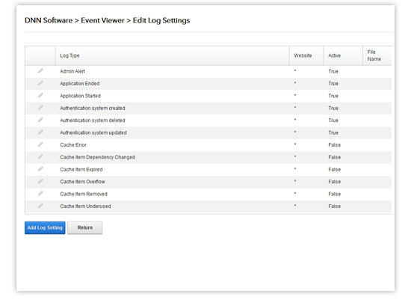Select the Authentication system created text

93,108
